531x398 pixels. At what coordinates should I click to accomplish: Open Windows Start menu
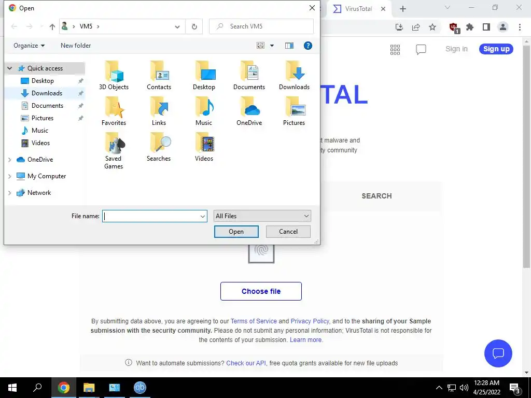coord(12,388)
